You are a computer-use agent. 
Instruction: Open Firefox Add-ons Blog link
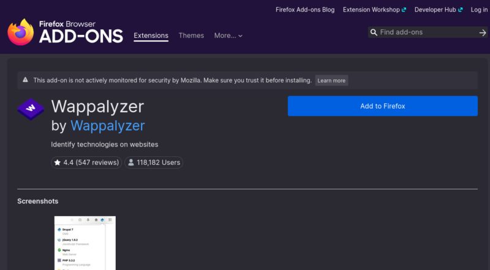[x=305, y=10]
